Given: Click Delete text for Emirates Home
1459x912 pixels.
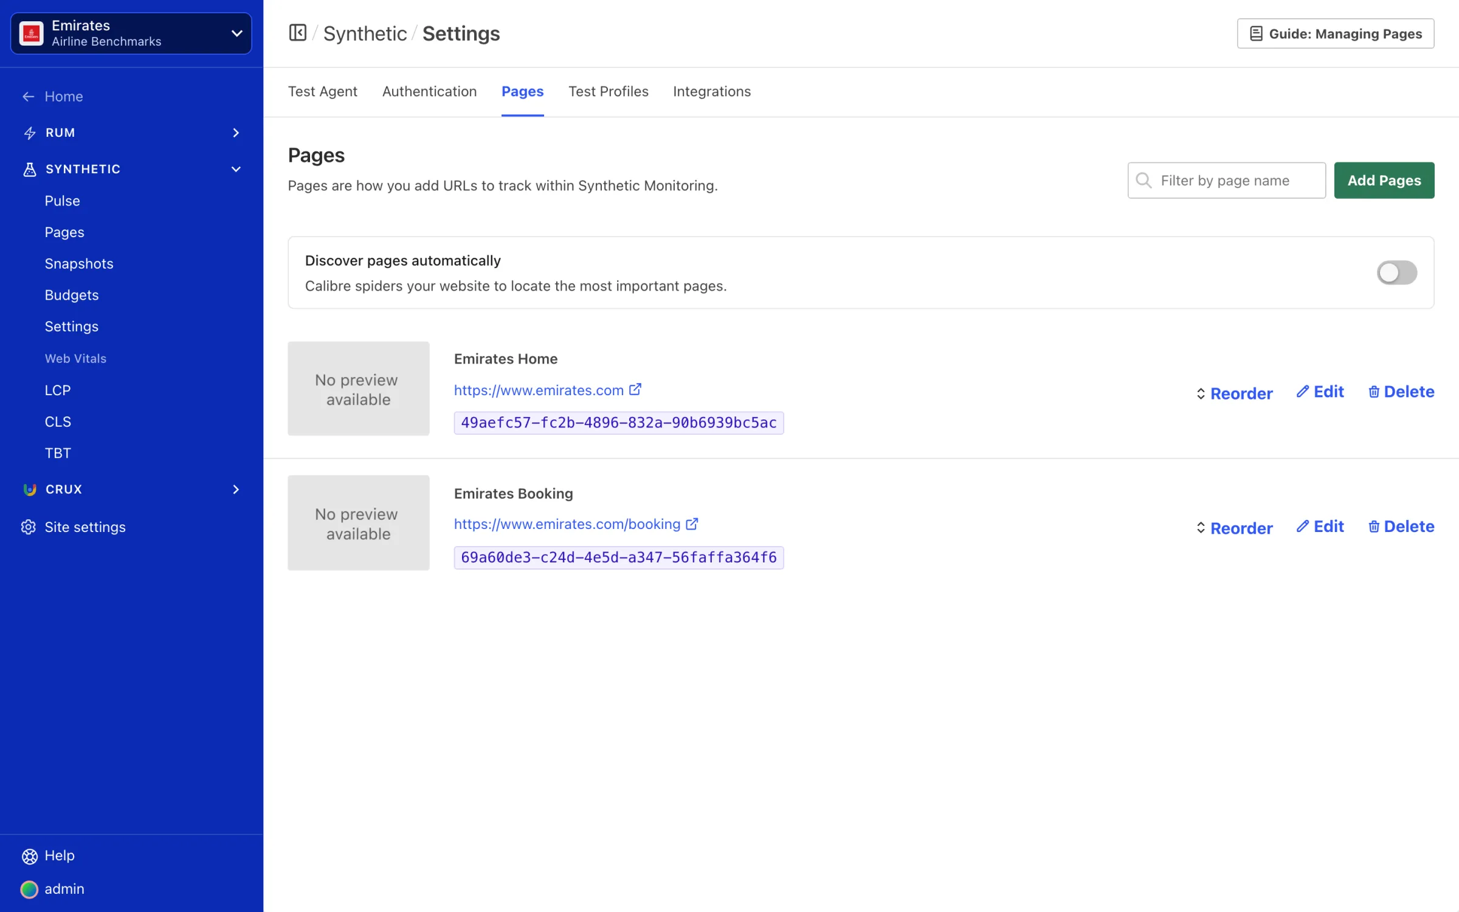Looking at the screenshot, I should 1409,392.
